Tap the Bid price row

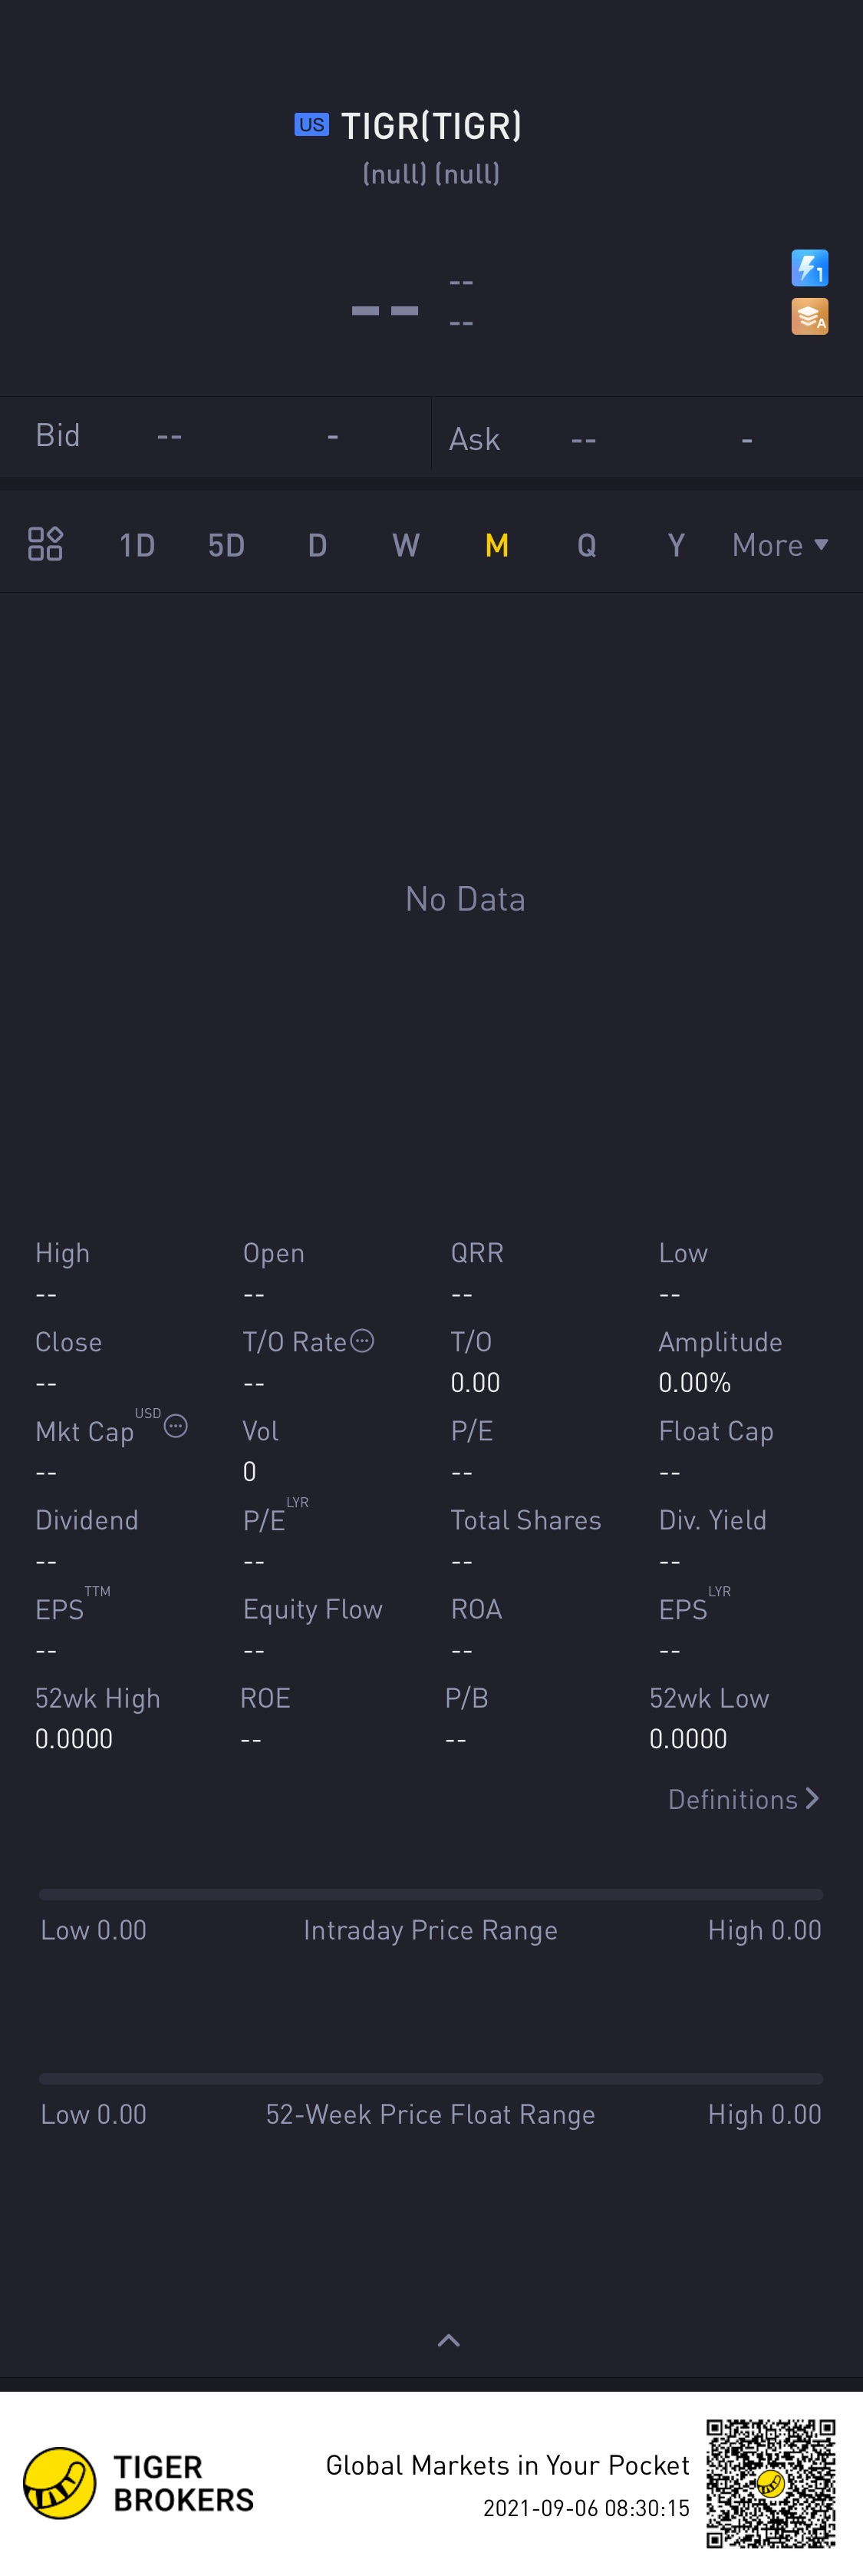[x=215, y=436]
